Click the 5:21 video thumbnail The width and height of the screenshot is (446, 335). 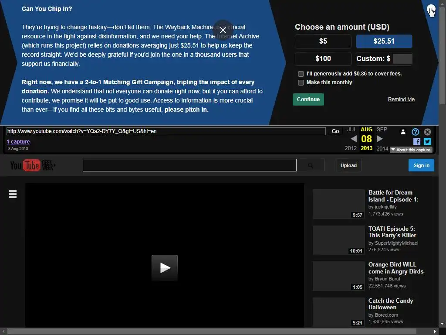(x=338, y=312)
